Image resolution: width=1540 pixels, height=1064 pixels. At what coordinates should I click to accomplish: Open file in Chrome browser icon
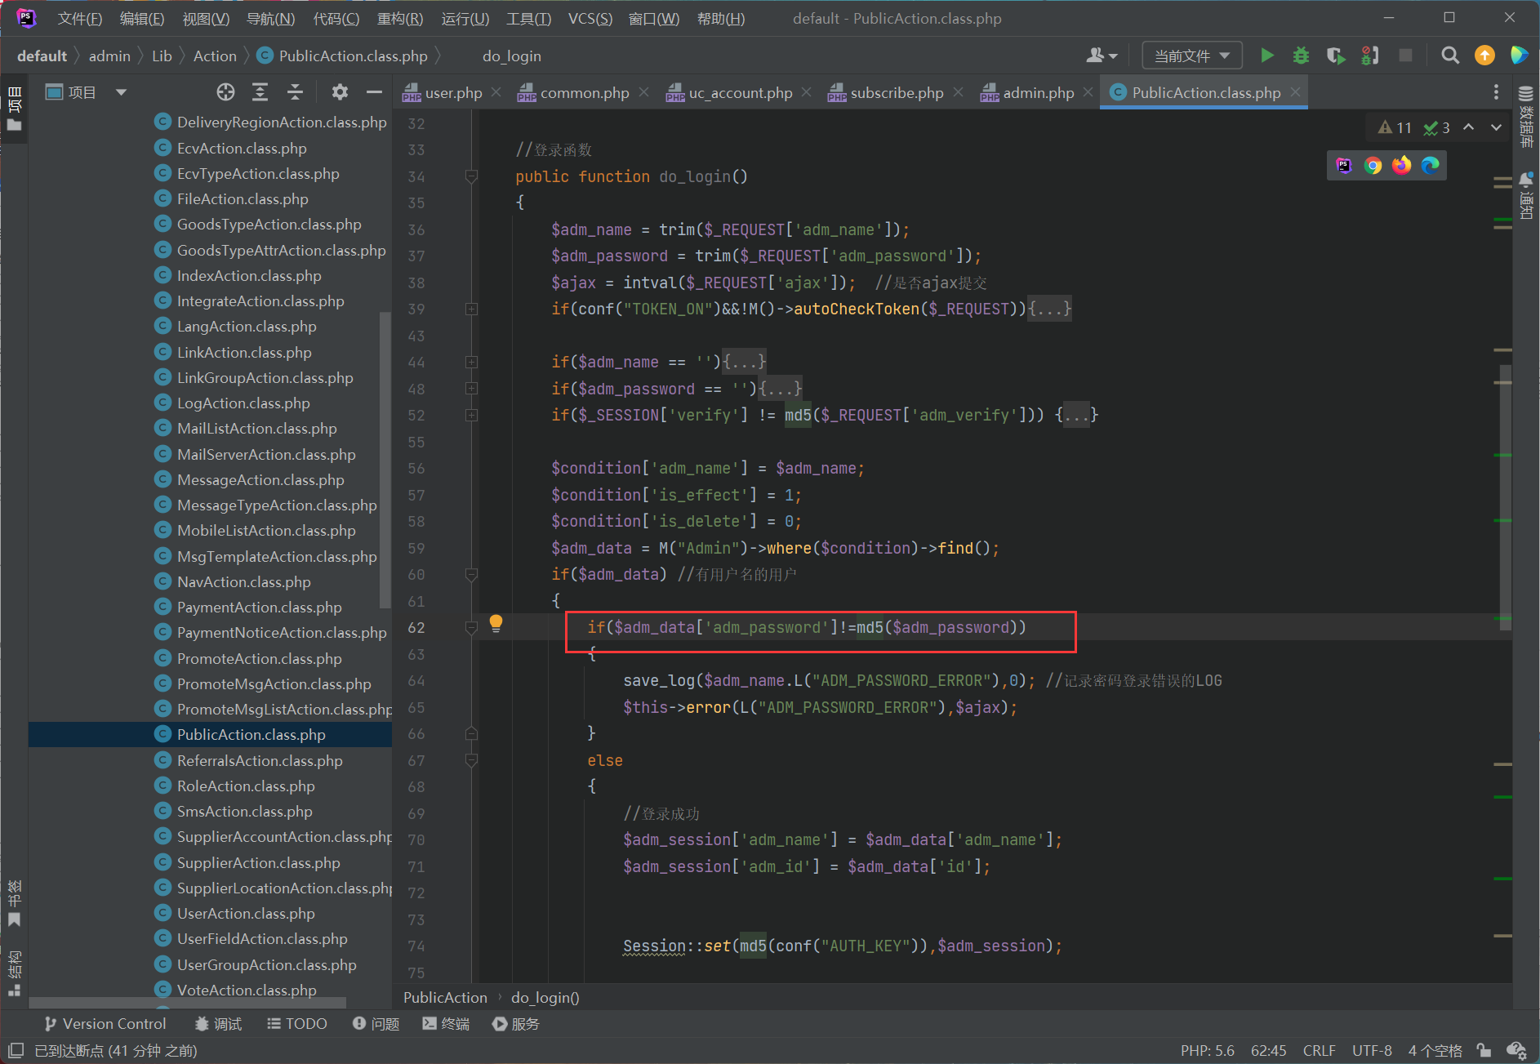(x=1373, y=166)
